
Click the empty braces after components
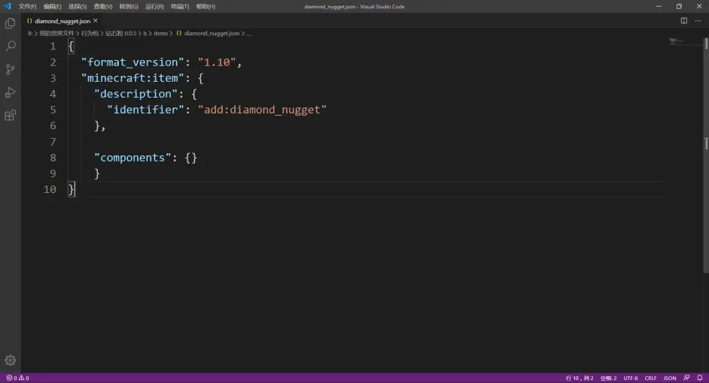191,158
